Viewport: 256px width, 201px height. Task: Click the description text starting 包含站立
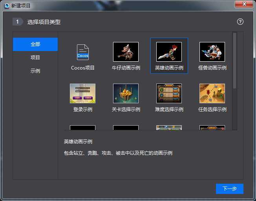click(x=118, y=153)
